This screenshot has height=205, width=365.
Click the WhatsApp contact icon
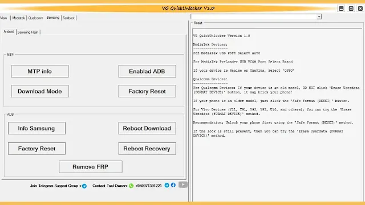click(x=131, y=186)
